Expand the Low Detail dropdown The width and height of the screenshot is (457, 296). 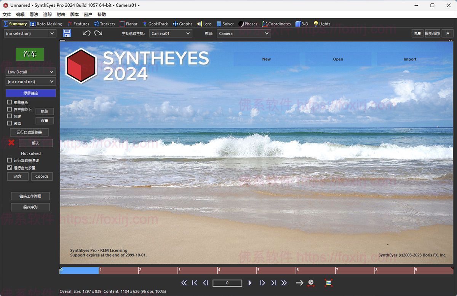click(x=30, y=72)
